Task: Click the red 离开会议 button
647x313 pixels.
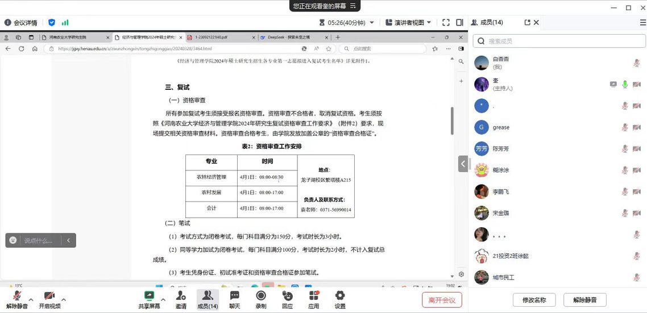Action: [x=442, y=300]
